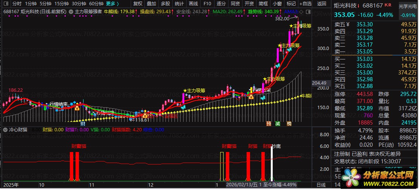Click the 最高 value 371.00
Screen dimensions: 420x190
364,101
